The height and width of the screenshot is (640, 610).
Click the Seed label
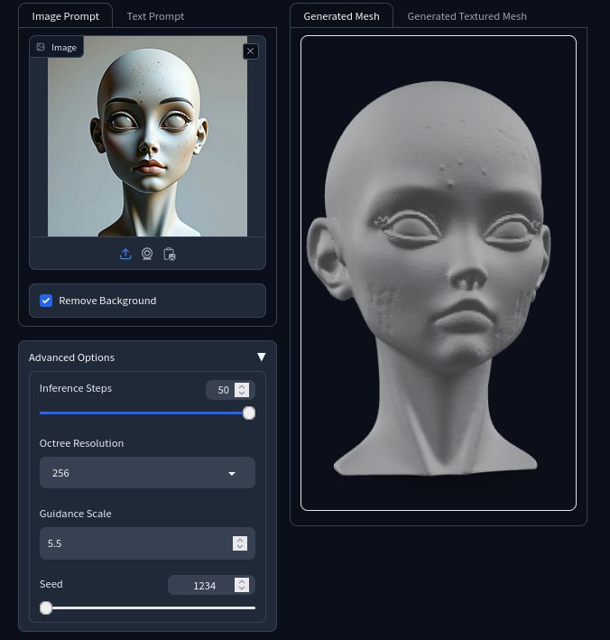(x=51, y=584)
